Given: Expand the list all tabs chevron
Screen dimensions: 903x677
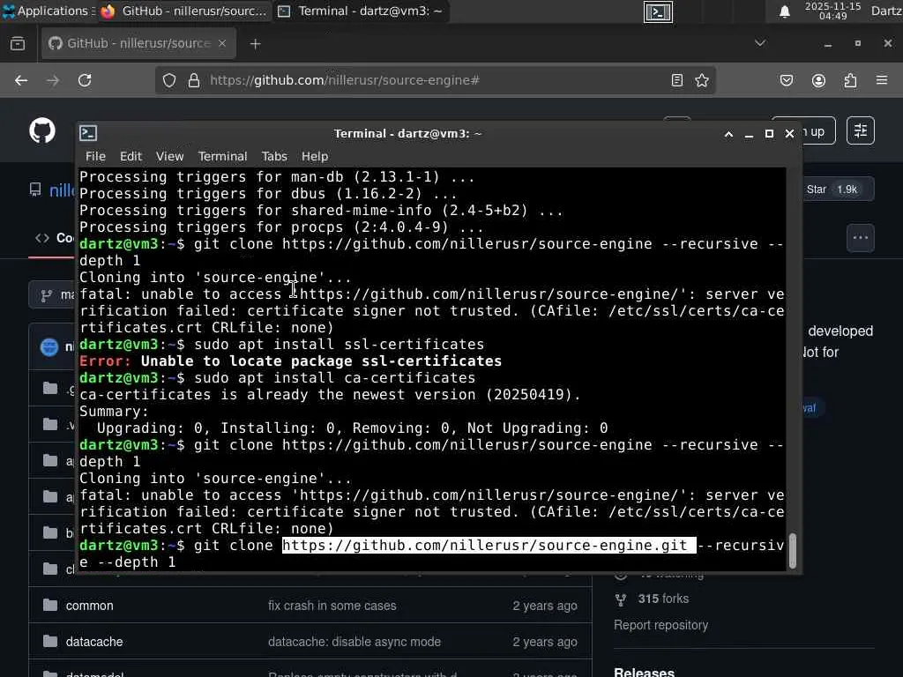Looking at the screenshot, I should 760,43.
